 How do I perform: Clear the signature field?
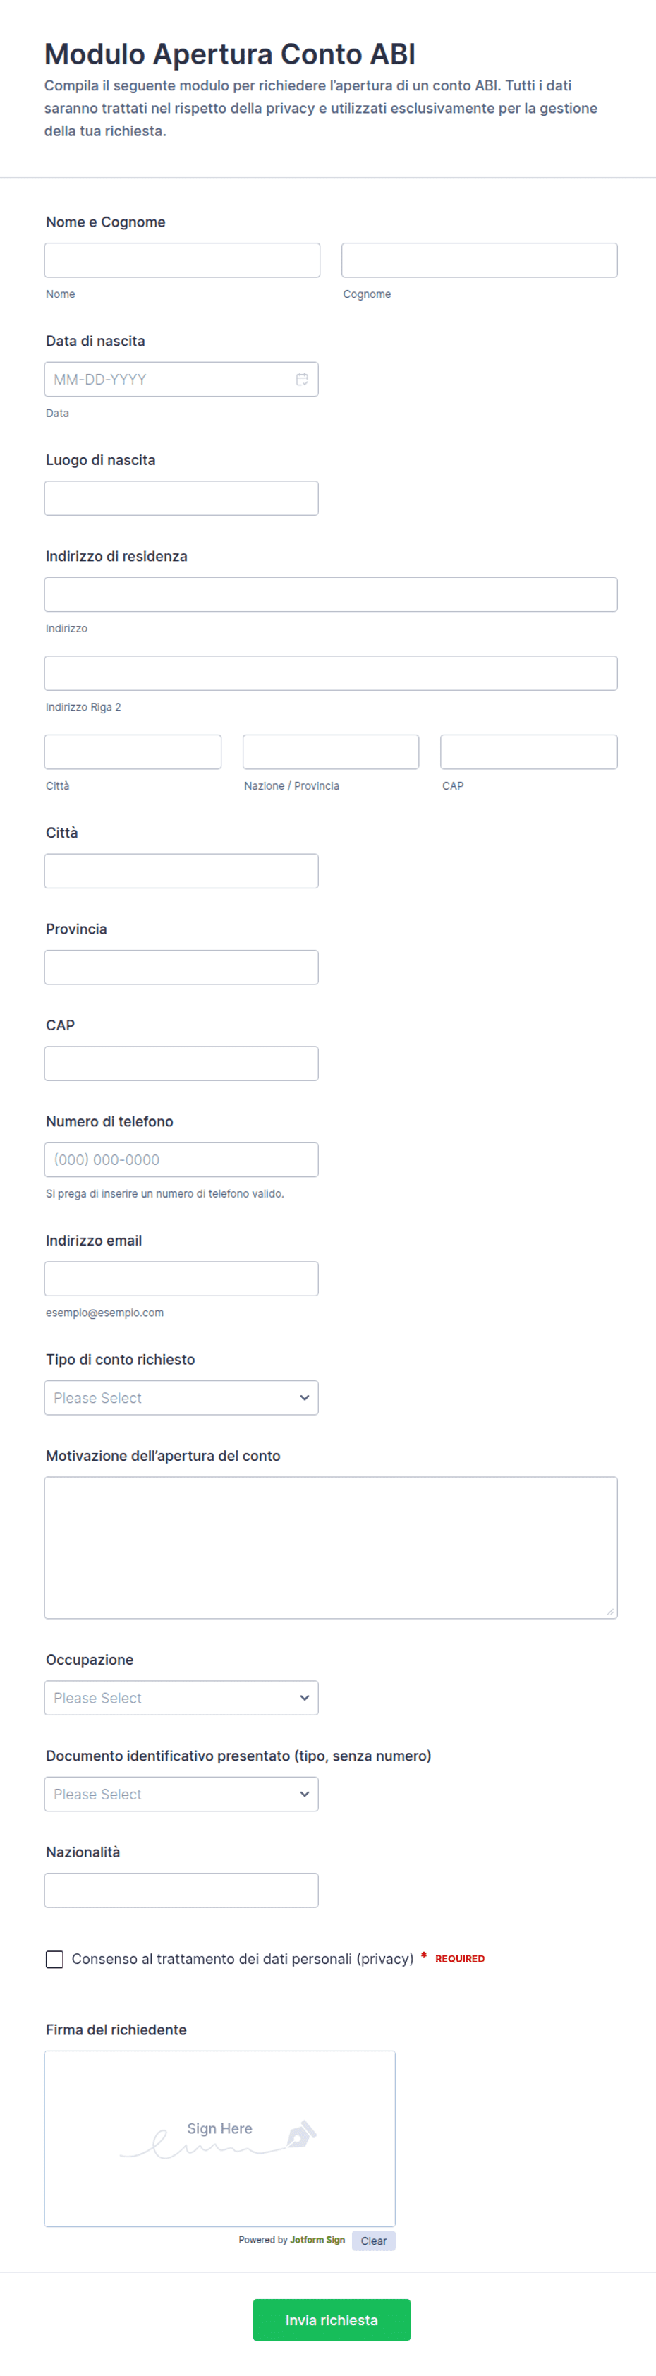tap(373, 2241)
